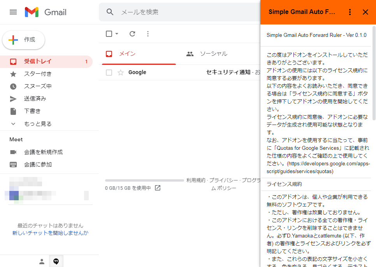Click the Gmail logo

46,12
